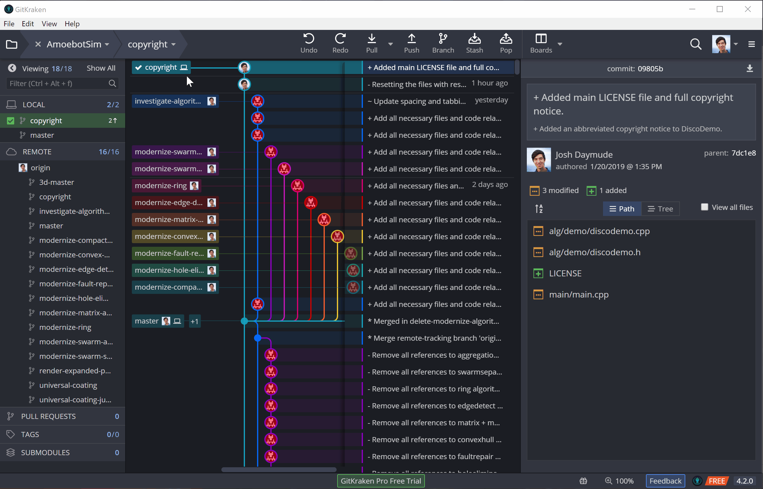The image size is (763, 489).
Task: Open the Pull options dropdown arrow
Action: point(390,44)
